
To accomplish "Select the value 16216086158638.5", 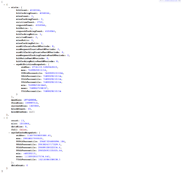I will tap(49, 159).
